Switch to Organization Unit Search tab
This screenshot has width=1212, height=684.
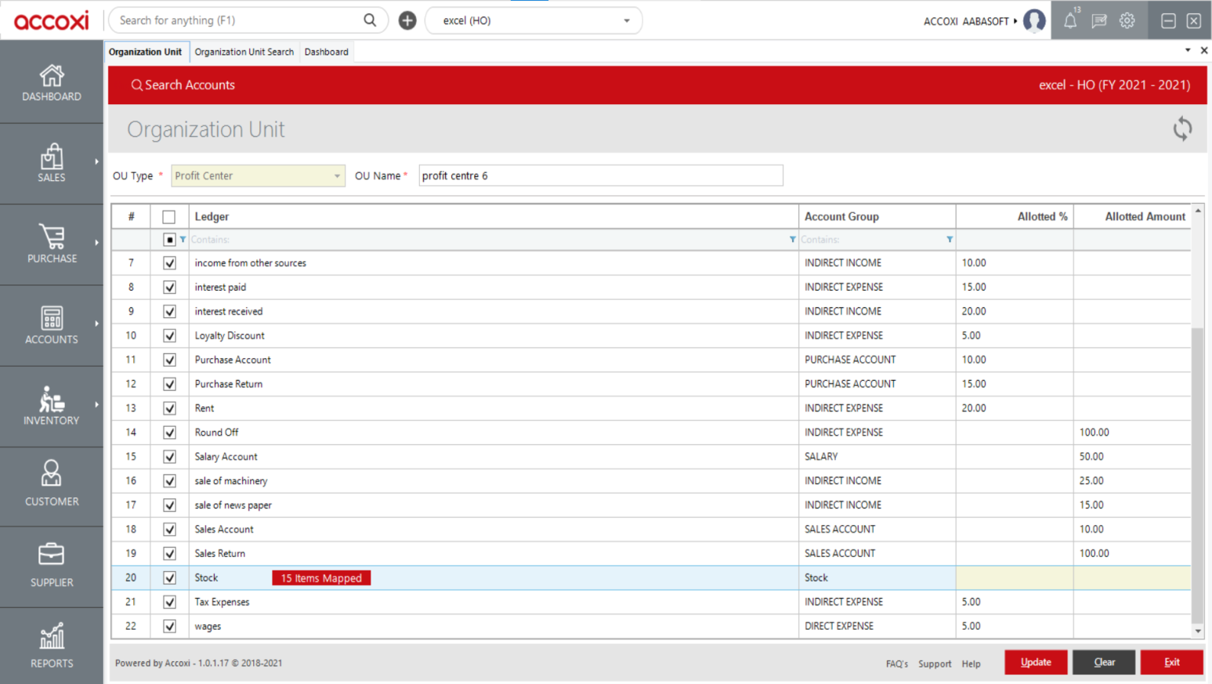click(244, 52)
